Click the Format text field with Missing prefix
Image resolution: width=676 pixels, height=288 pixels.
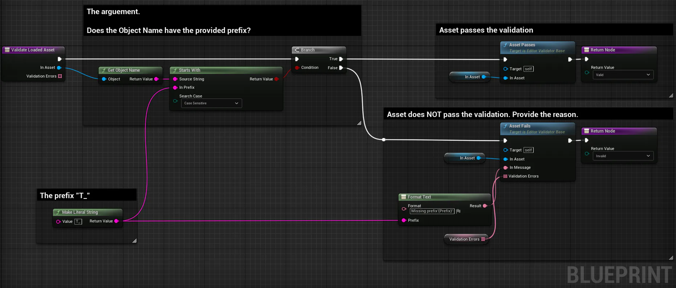click(x=432, y=211)
